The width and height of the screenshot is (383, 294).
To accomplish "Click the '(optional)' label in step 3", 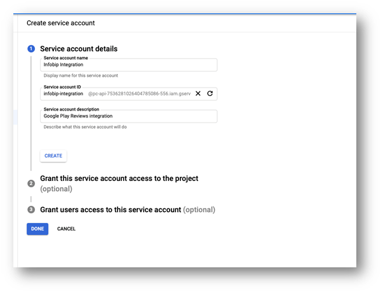I will point(199,210).
